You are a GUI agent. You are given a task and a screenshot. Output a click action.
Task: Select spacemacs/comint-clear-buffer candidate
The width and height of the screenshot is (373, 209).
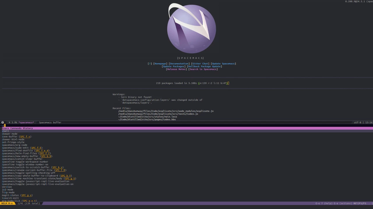point(22,159)
